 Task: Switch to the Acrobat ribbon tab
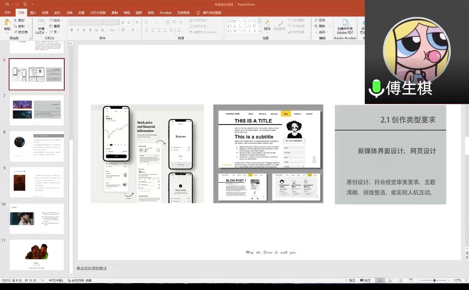[165, 13]
